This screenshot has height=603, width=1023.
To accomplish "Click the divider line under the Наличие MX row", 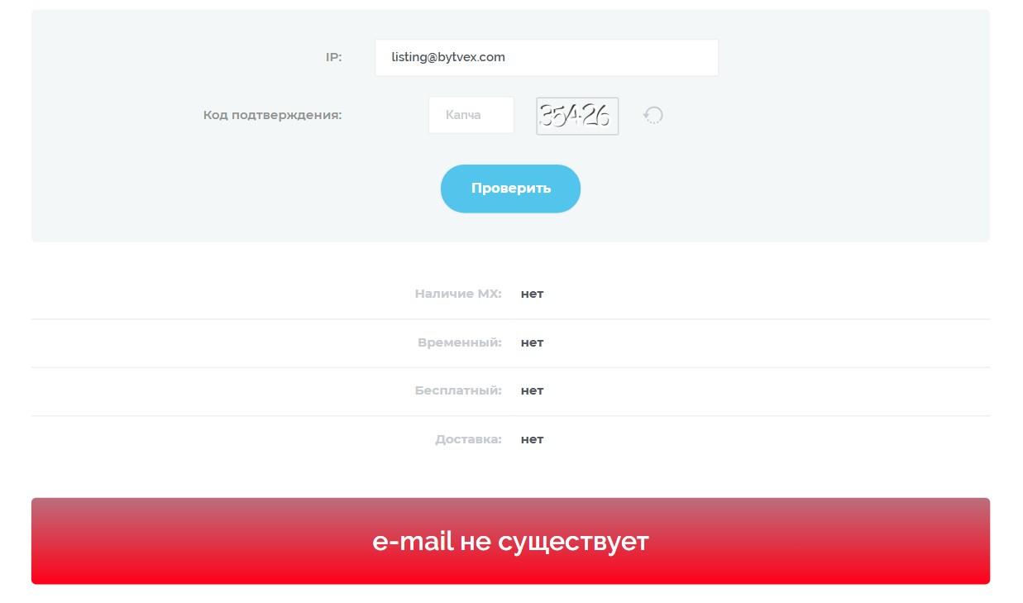I will click(510, 318).
